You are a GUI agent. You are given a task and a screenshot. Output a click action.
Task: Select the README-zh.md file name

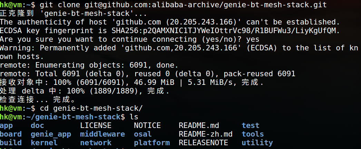206,134
